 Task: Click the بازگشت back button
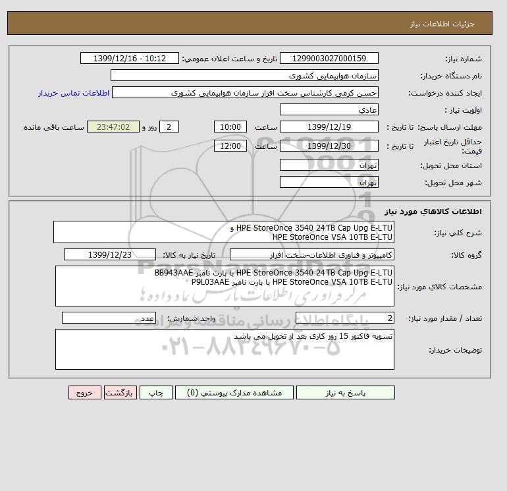[120, 393]
